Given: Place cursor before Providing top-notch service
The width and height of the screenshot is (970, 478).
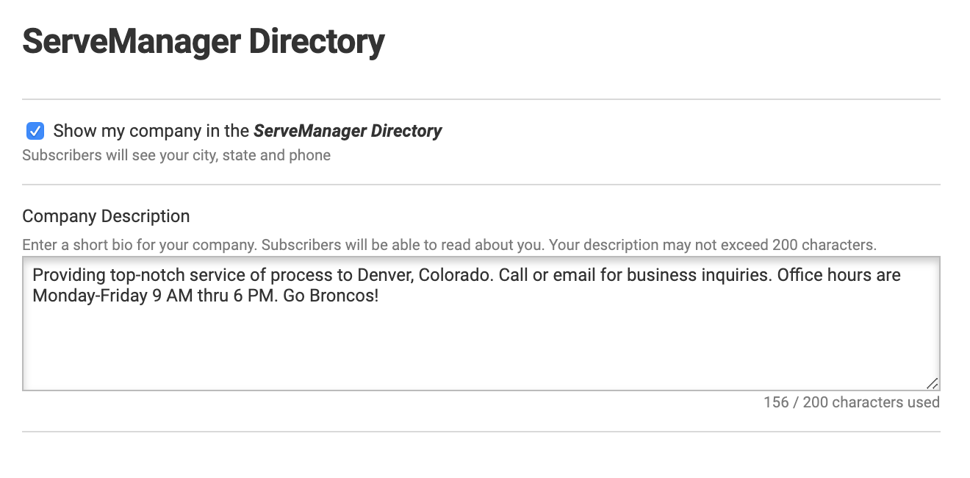Looking at the screenshot, I should pos(32,274).
